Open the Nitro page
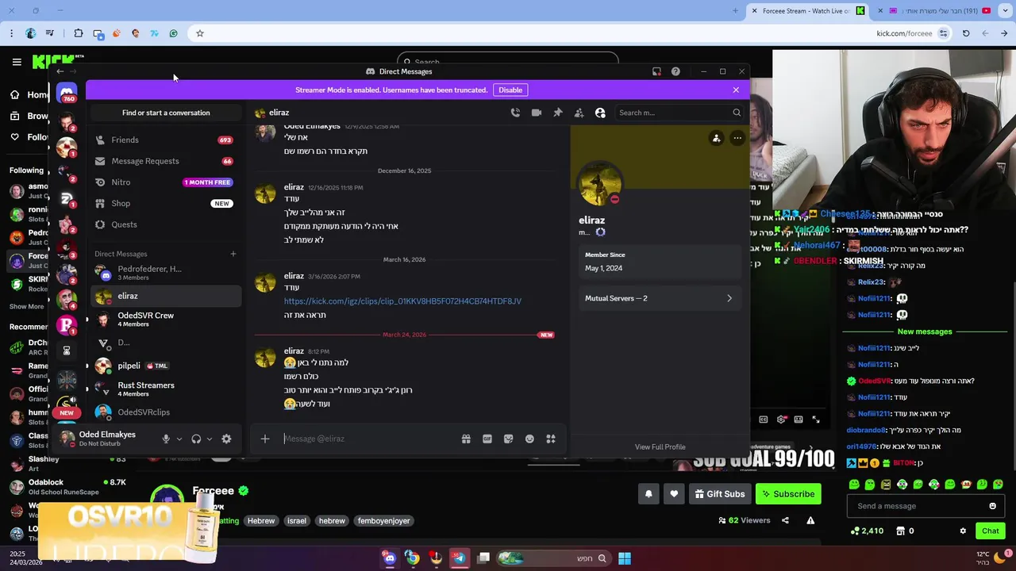This screenshot has width=1016, height=571. click(166, 182)
